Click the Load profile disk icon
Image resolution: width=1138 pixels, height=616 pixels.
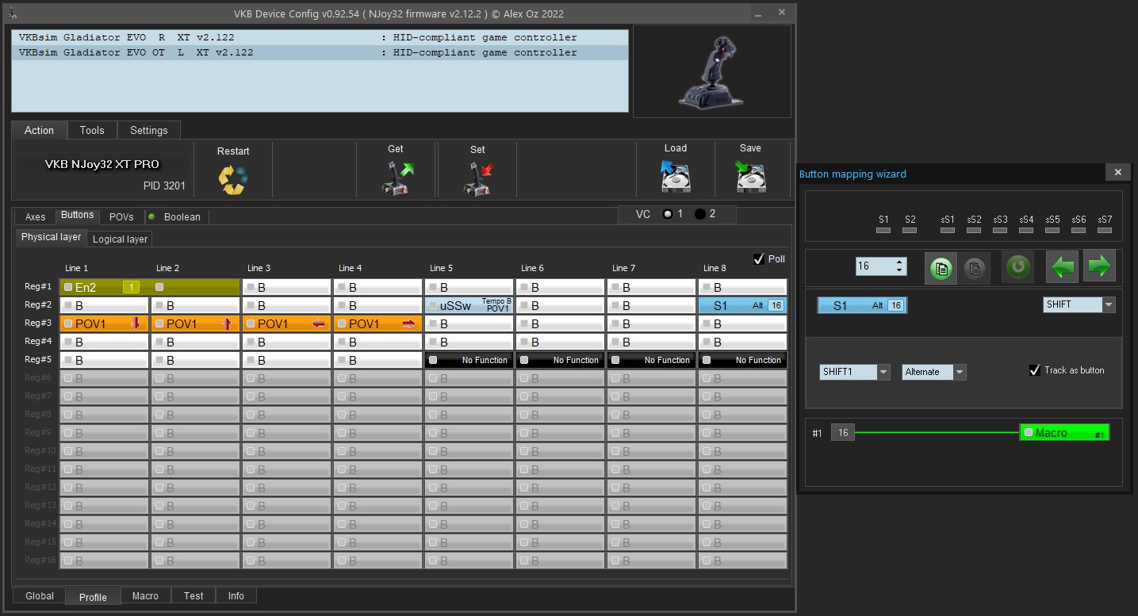point(675,176)
